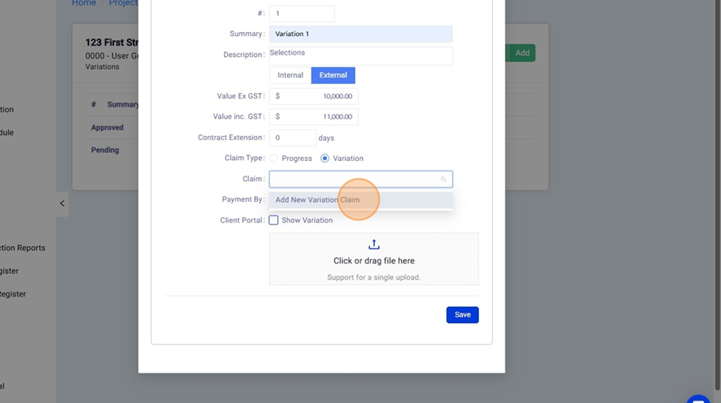Click the Summary field containing Variation 1
721x403 pixels.
coord(360,34)
